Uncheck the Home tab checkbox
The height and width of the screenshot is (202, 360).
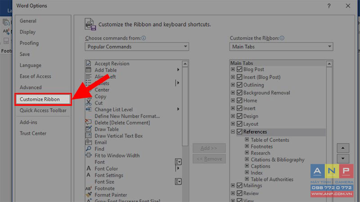point(239,100)
